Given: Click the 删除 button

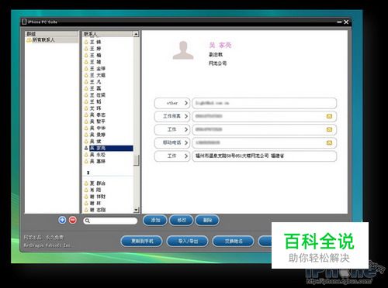Looking at the screenshot, I should click(207, 220).
